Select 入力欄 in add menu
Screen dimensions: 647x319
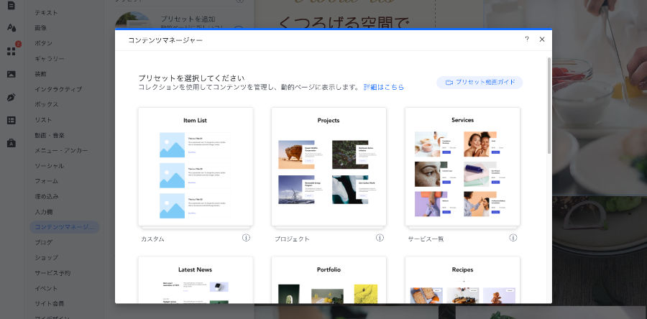pos(43,212)
